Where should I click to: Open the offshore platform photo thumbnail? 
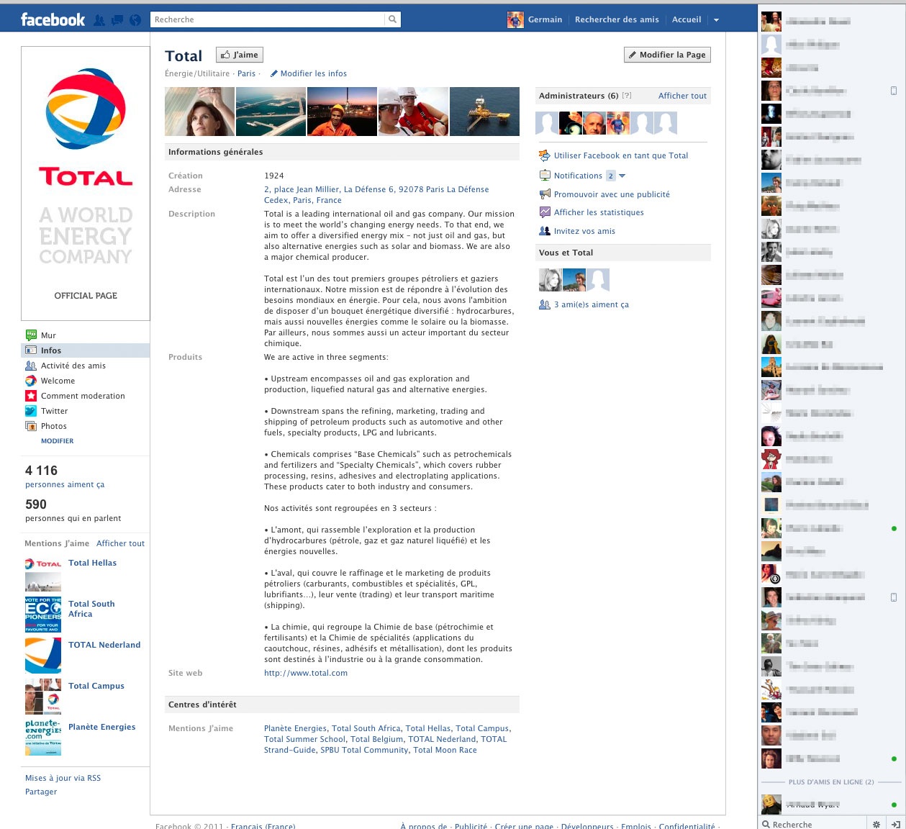click(484, 112)
